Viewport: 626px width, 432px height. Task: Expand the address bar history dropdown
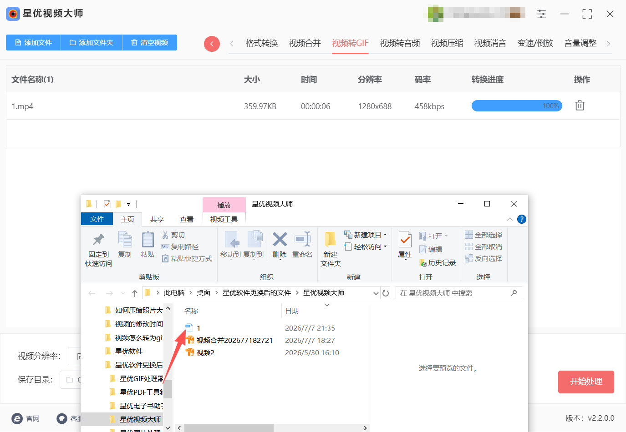pyautogui.click(x=376, y=293)
